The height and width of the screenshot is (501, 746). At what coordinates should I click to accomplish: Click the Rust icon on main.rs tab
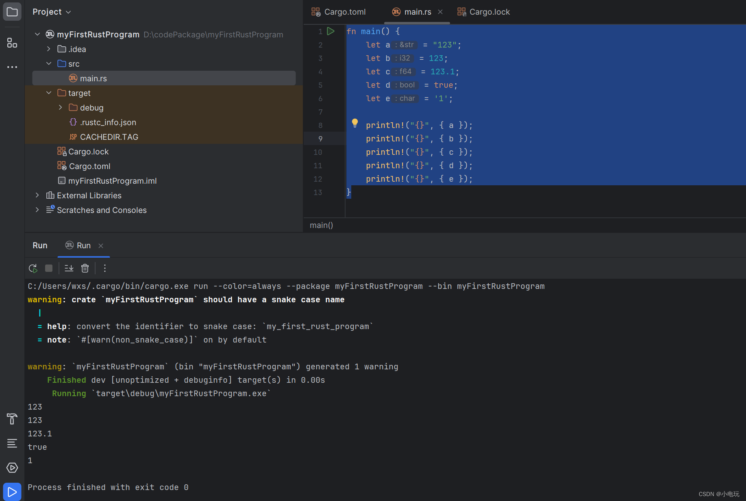[x=396, y=12]
